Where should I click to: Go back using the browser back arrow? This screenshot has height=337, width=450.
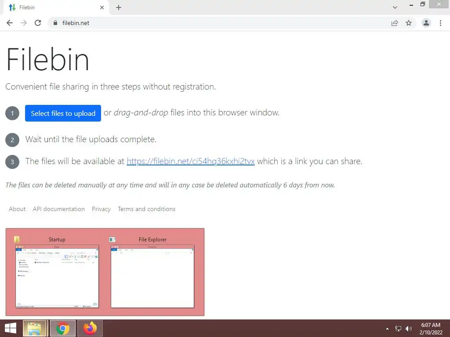click(10, 23)
